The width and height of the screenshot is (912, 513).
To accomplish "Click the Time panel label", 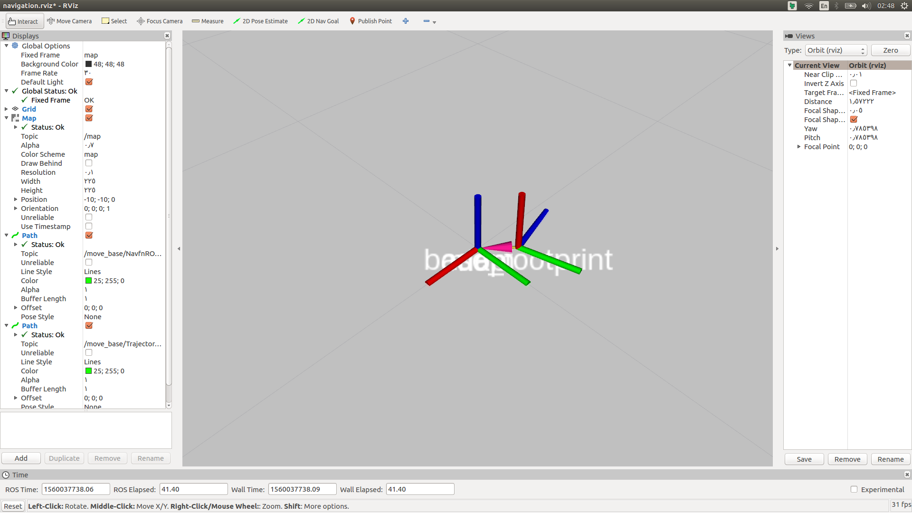I will [x=21, y=475].
